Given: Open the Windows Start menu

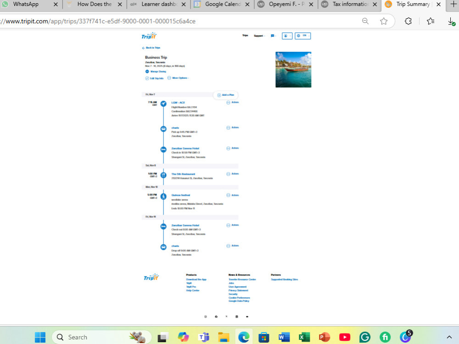Looking at the screenshot, I should click(40, 337).
